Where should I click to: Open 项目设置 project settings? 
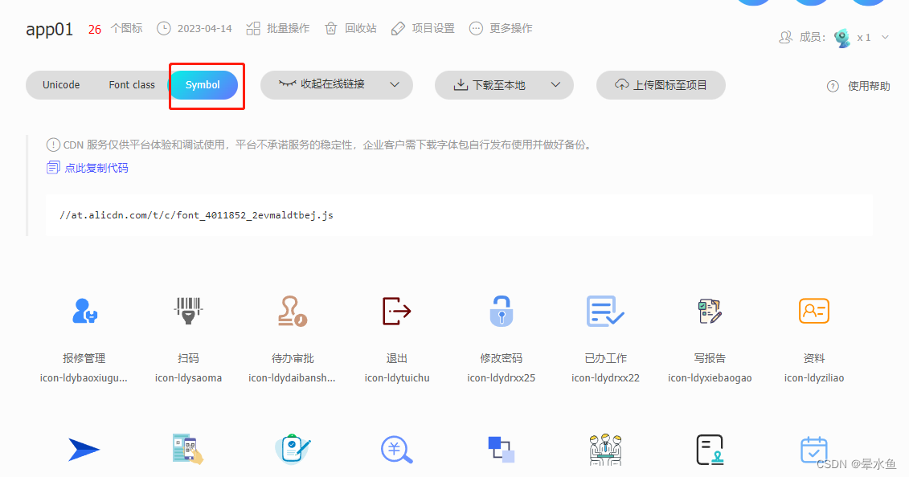(x=423, y=28)
